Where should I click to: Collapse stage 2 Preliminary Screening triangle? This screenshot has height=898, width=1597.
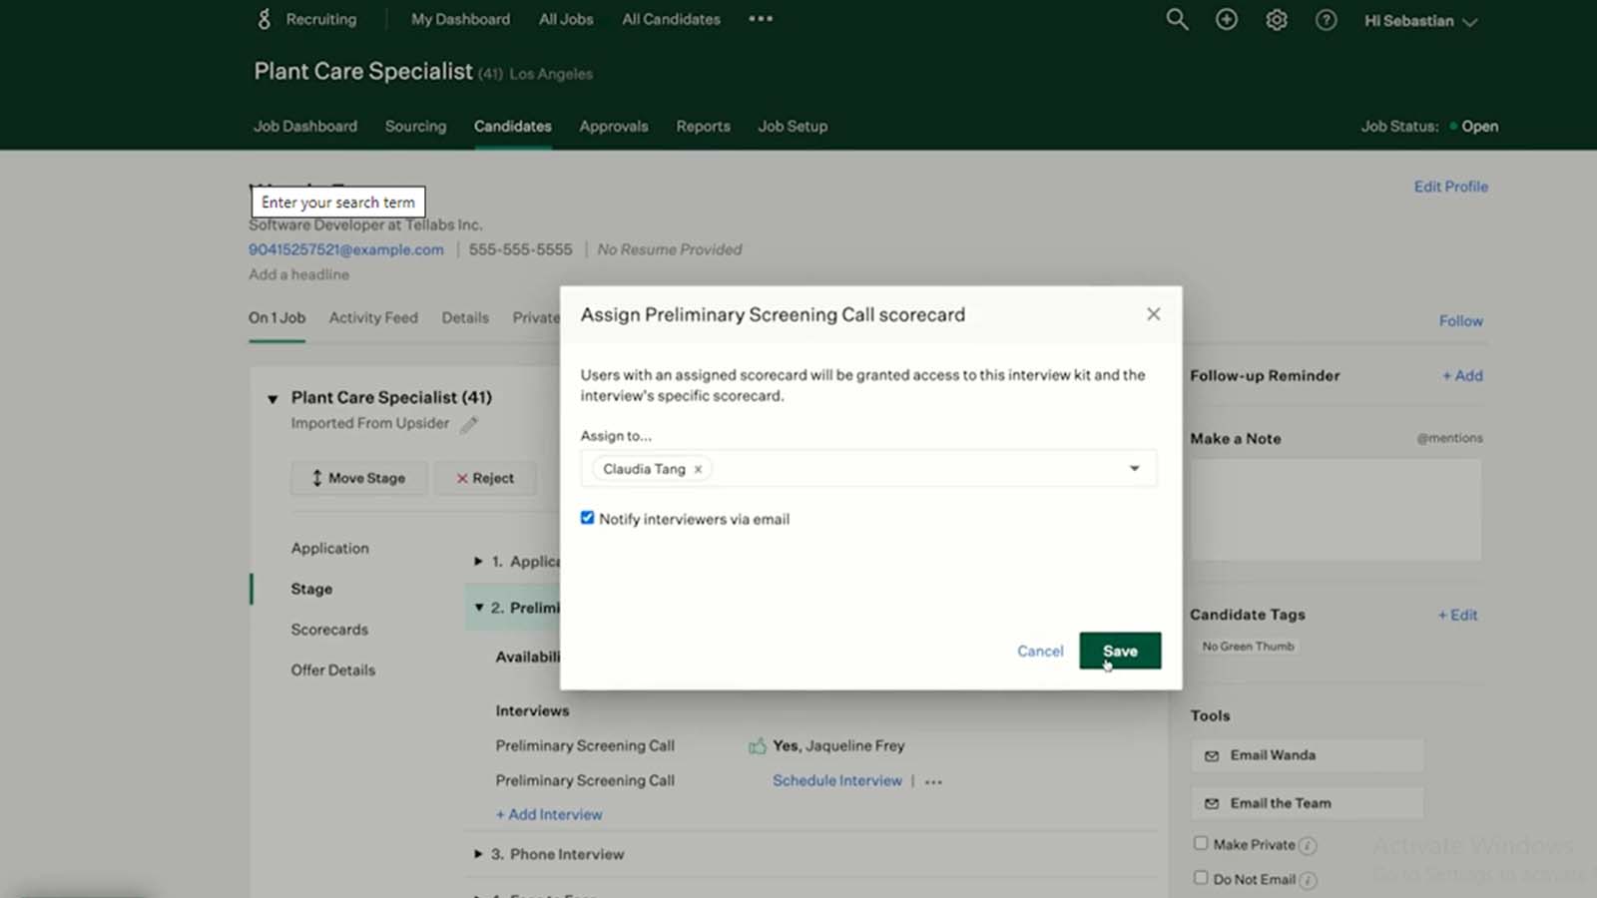(479, 608)
